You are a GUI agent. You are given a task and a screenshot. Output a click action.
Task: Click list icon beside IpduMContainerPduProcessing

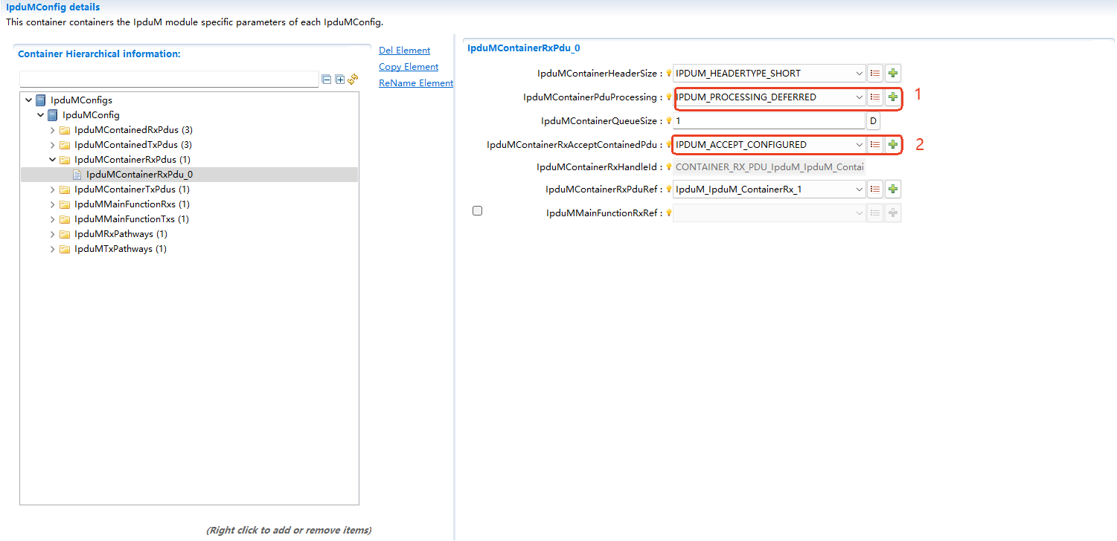[x=875, y=97]
